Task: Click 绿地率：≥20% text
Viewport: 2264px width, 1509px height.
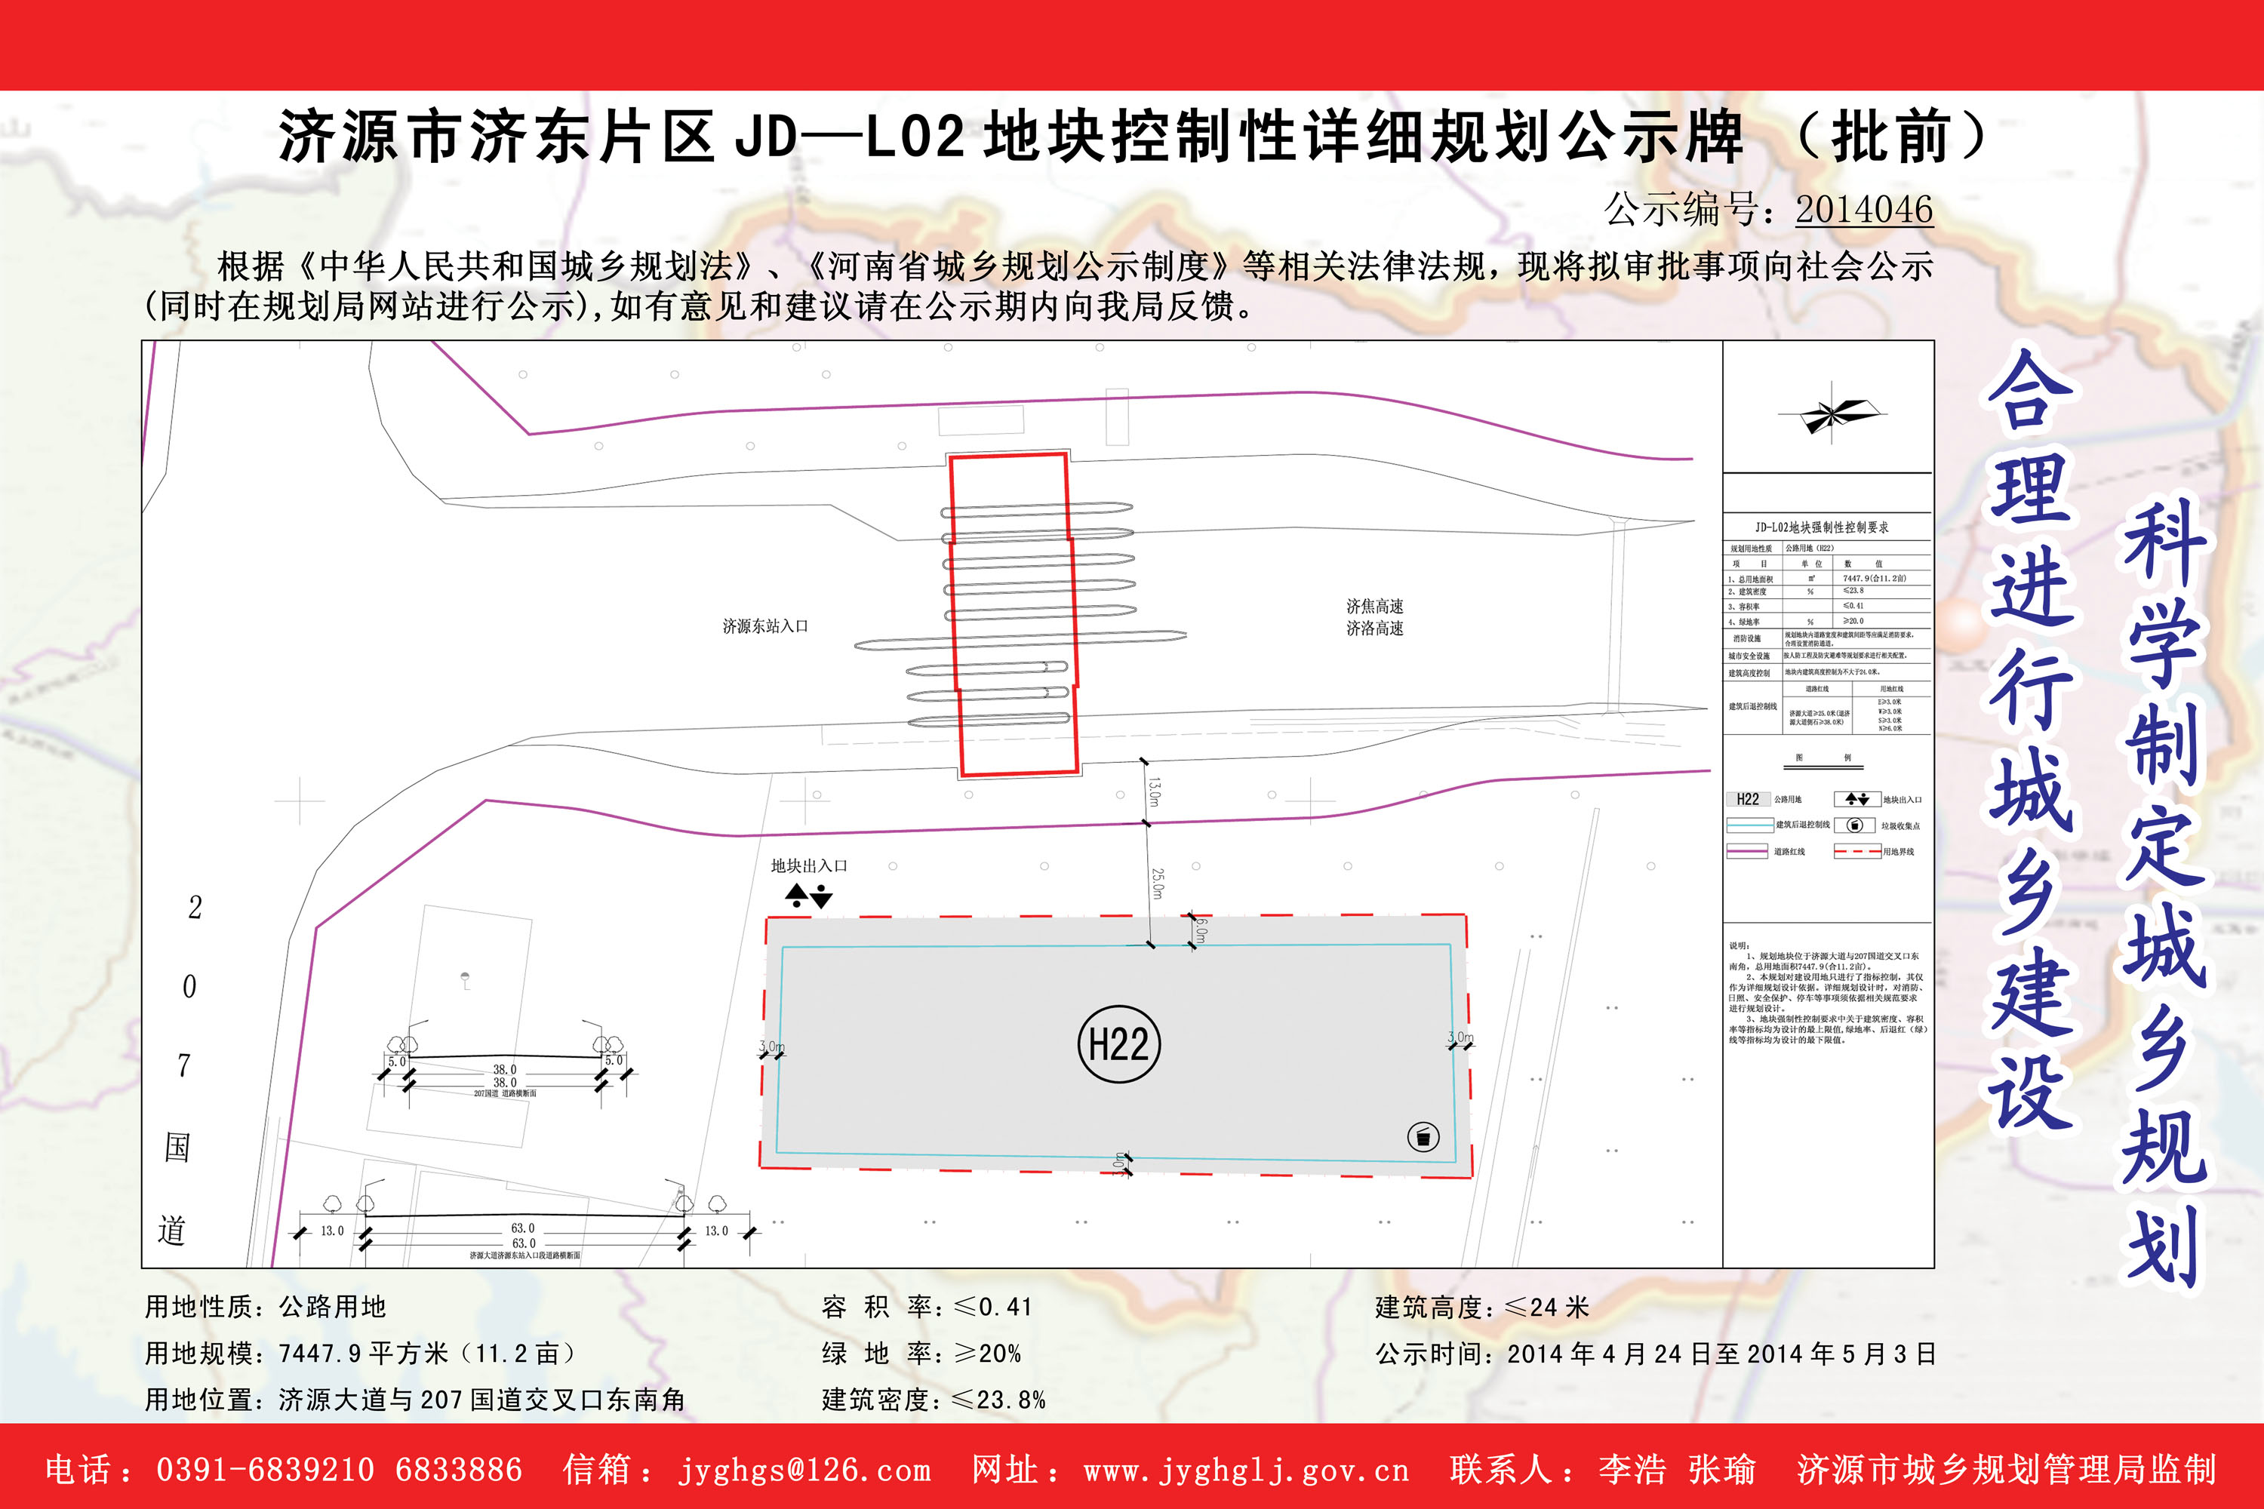Action: (921, 1353)
